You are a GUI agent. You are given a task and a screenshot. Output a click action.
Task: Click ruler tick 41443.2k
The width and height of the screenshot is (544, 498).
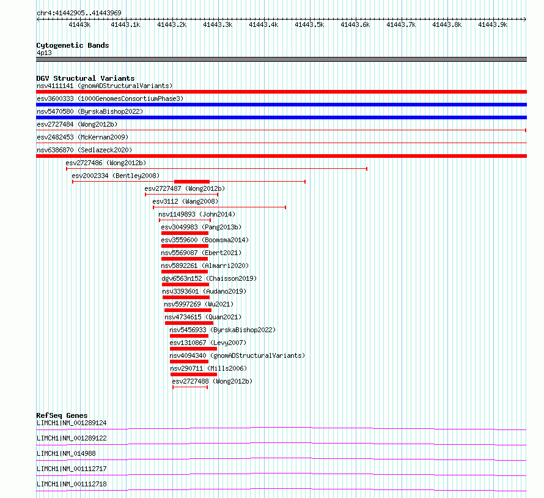point(172,24)
